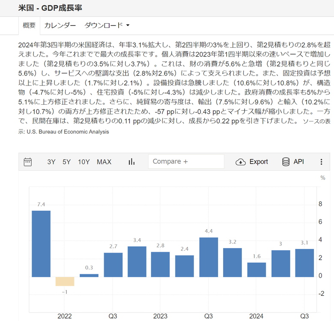This screenshot has height=321, width=334.
Task: Select the 5Y time range
Action: coord(66,162)
